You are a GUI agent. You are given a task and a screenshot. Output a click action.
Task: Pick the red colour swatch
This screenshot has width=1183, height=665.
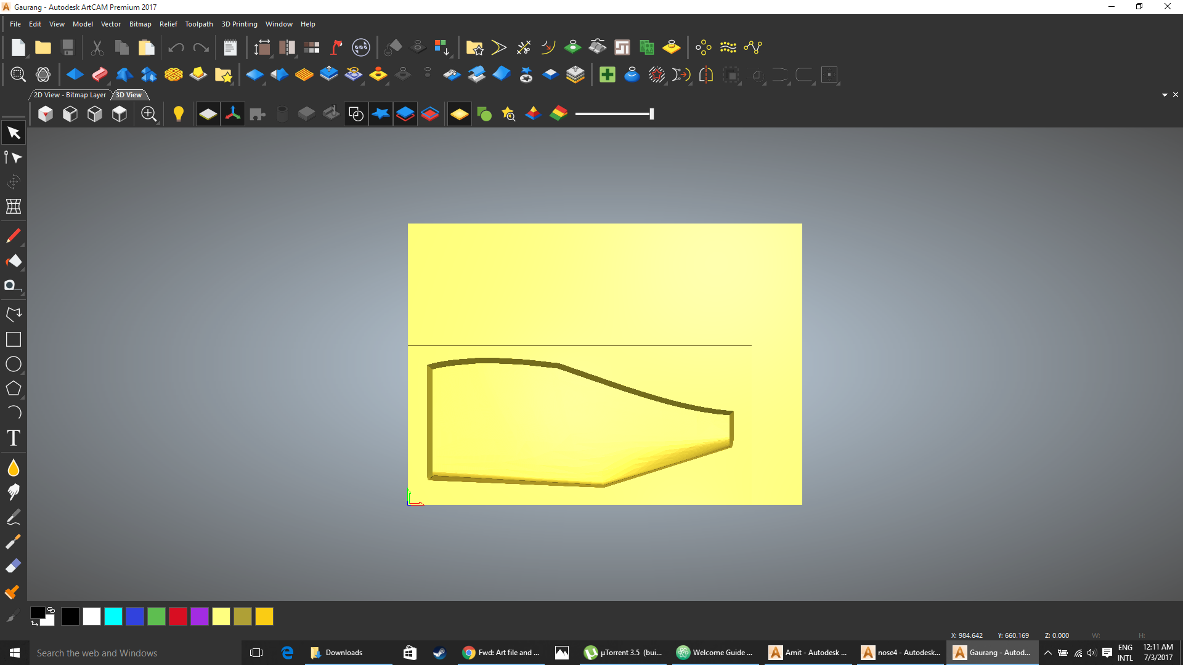[x=178, y=616]
